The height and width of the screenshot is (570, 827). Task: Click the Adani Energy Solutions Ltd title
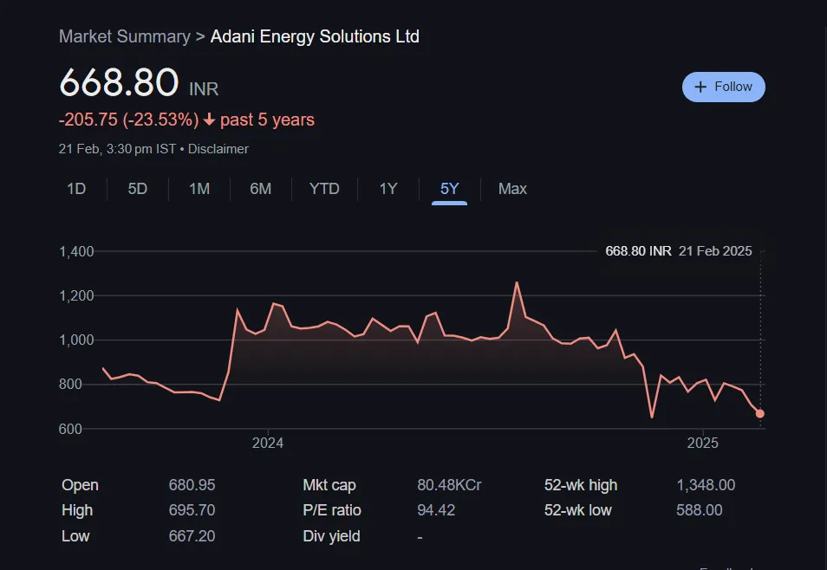[315, 36]
